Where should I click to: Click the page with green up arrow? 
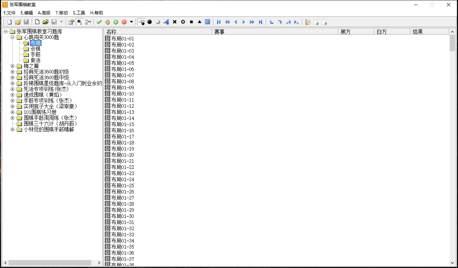pos(316,22)
